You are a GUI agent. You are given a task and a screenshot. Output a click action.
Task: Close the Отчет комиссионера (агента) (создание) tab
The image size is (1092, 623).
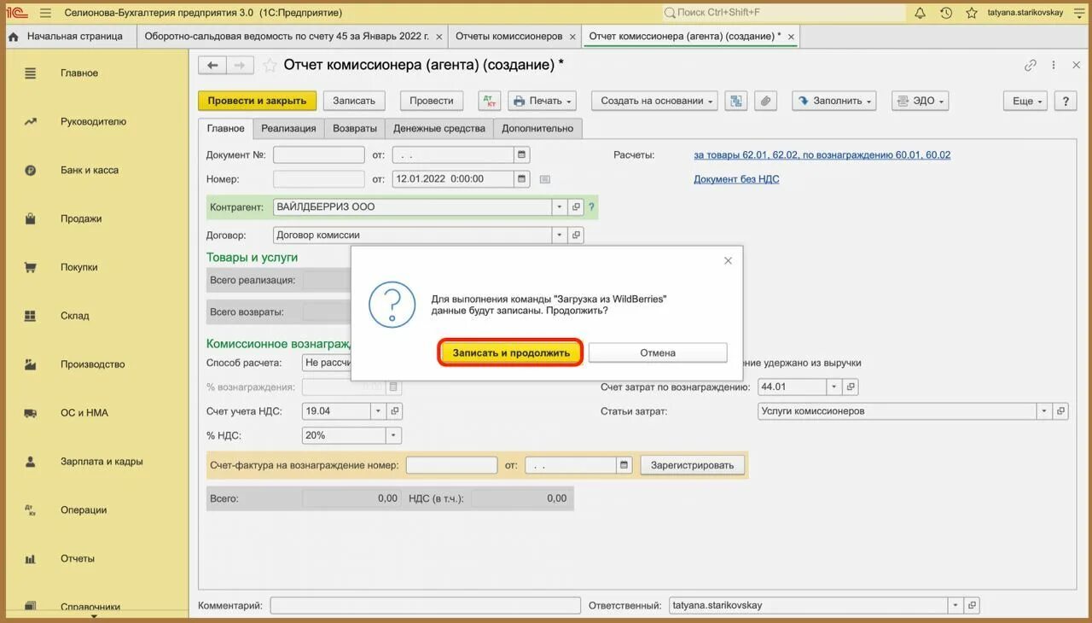coord(791,37)
